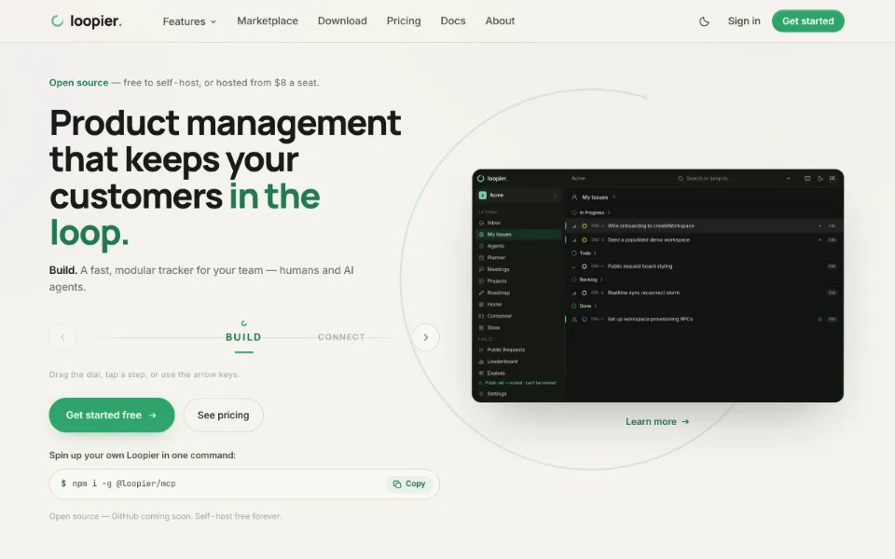
Task: Open the Public Requests icon in the preview
Action: coord(481,349)
